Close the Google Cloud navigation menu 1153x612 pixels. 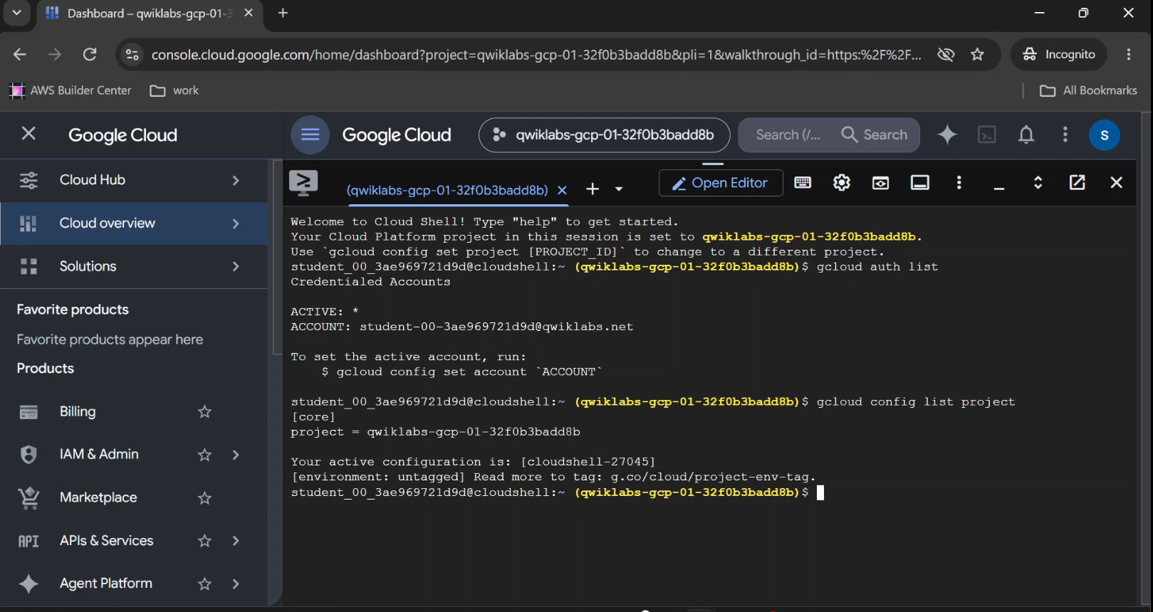tap(28, 134)
